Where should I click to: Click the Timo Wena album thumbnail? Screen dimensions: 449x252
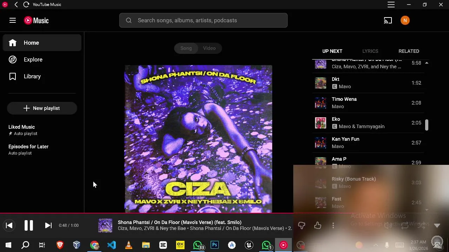(321, 103)
